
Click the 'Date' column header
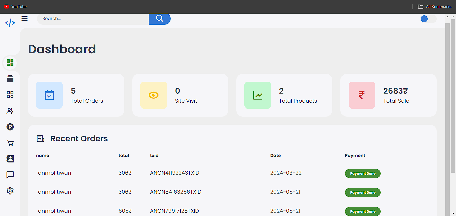pyautogui.click(x=276, y=155)
